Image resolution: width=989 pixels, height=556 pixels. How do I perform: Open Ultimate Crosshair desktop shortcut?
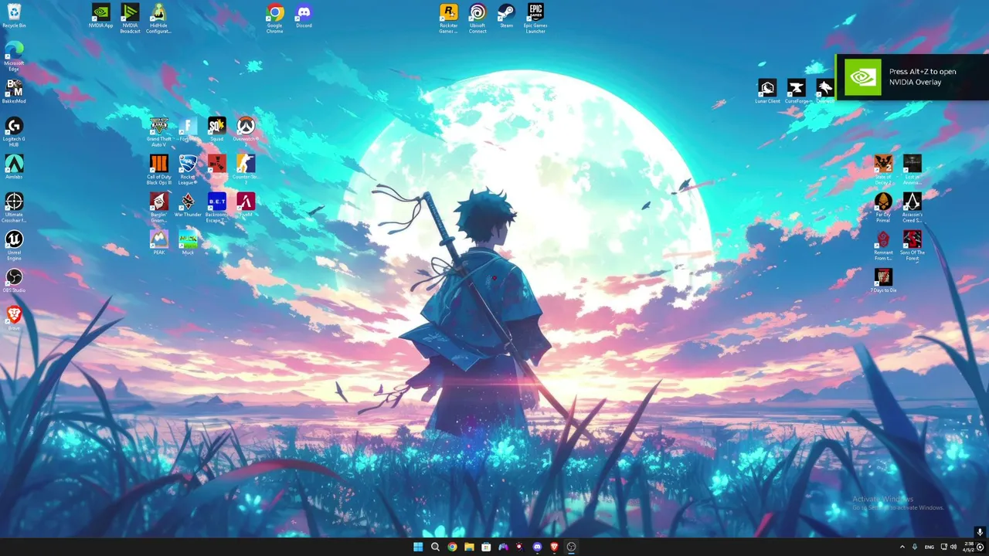pos(14,206)
